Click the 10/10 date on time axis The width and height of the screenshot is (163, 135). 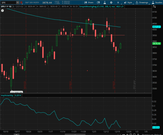click(x=6, y=132)
